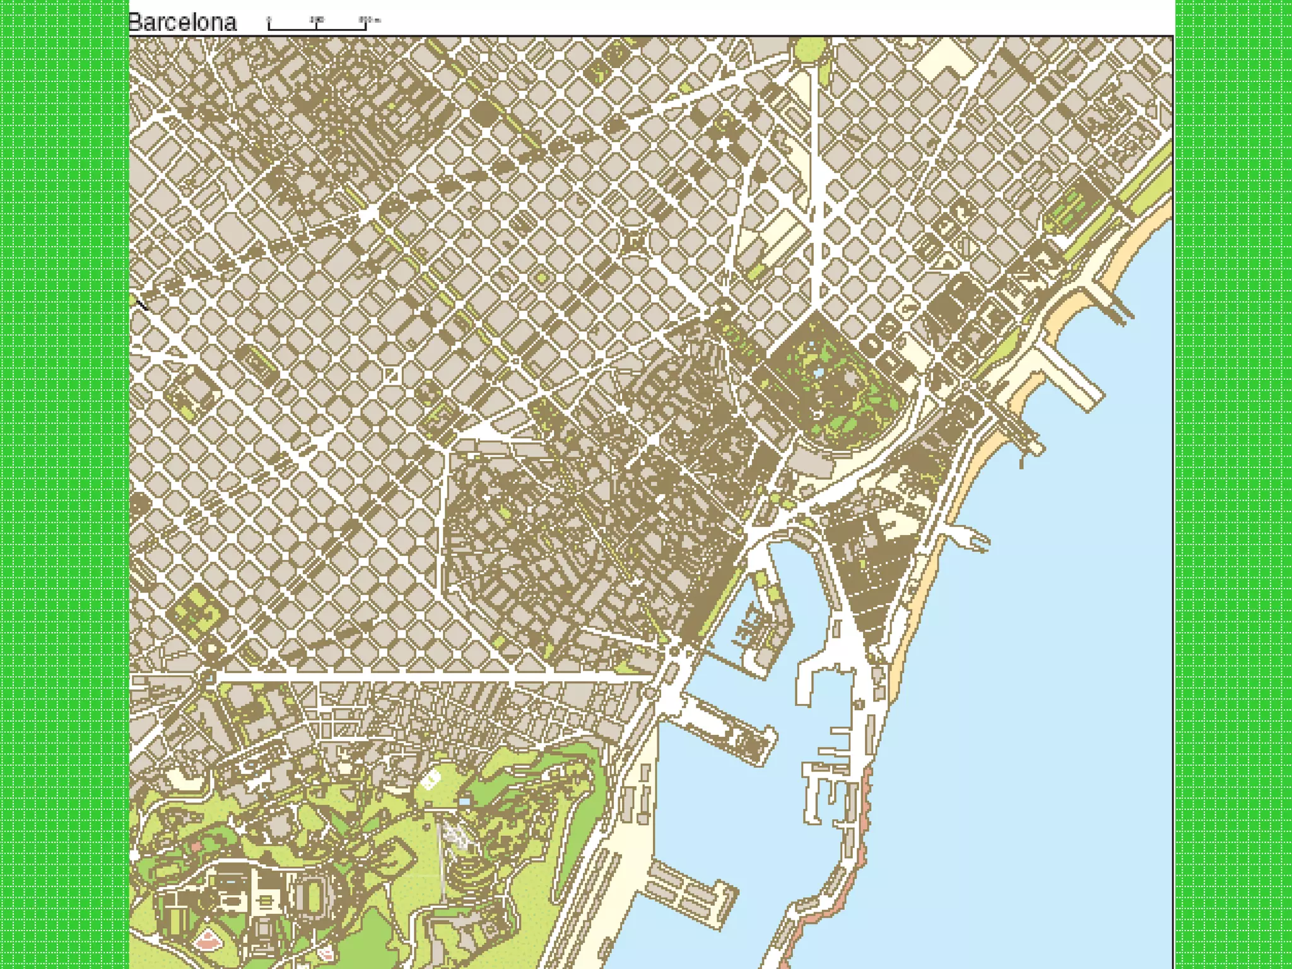Click the right green patterned border

pos(1233,484)
